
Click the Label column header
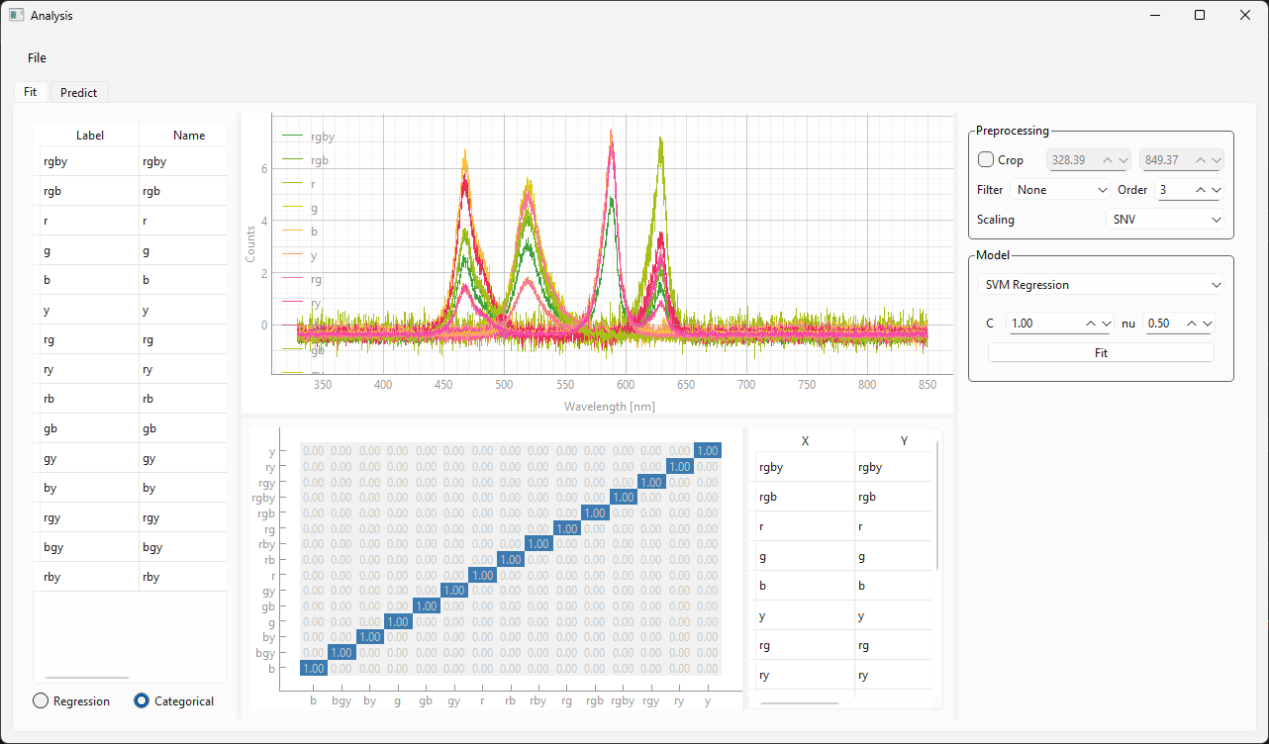[x=89, y=136]
